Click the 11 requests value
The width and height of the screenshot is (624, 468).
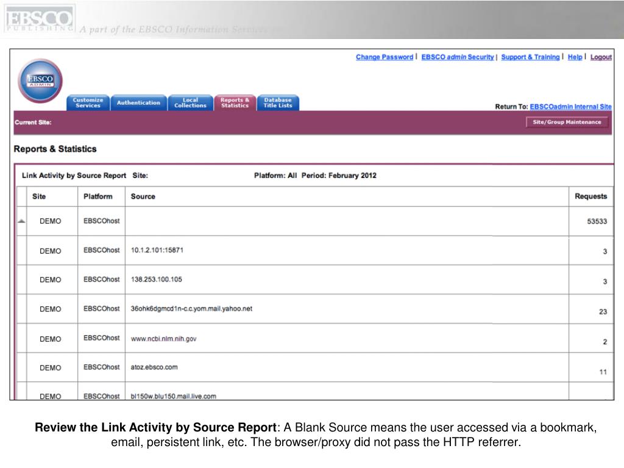tap(603, 372)
